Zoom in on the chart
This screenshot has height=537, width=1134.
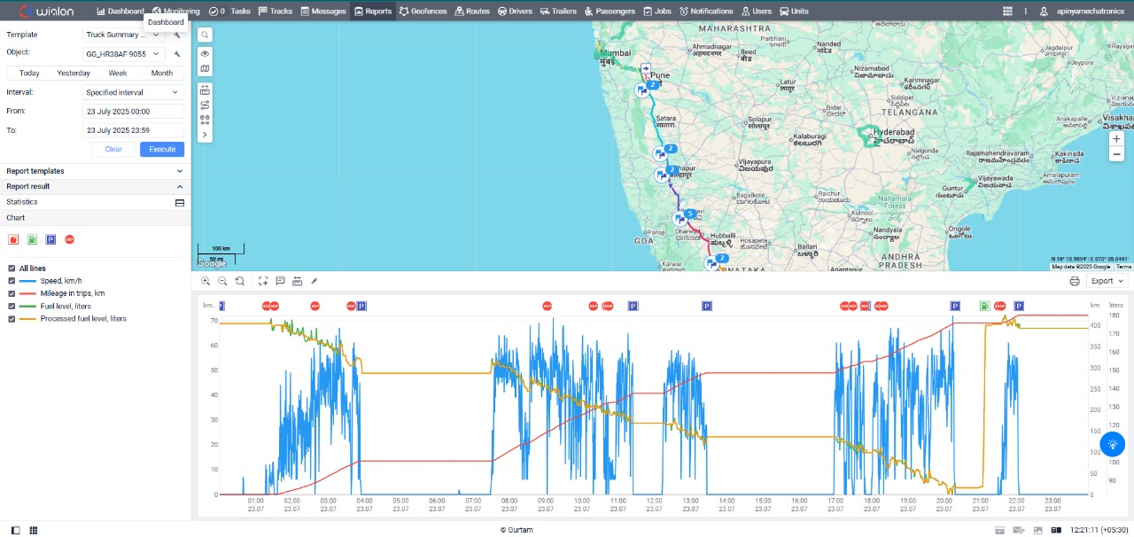pos(206,281)
